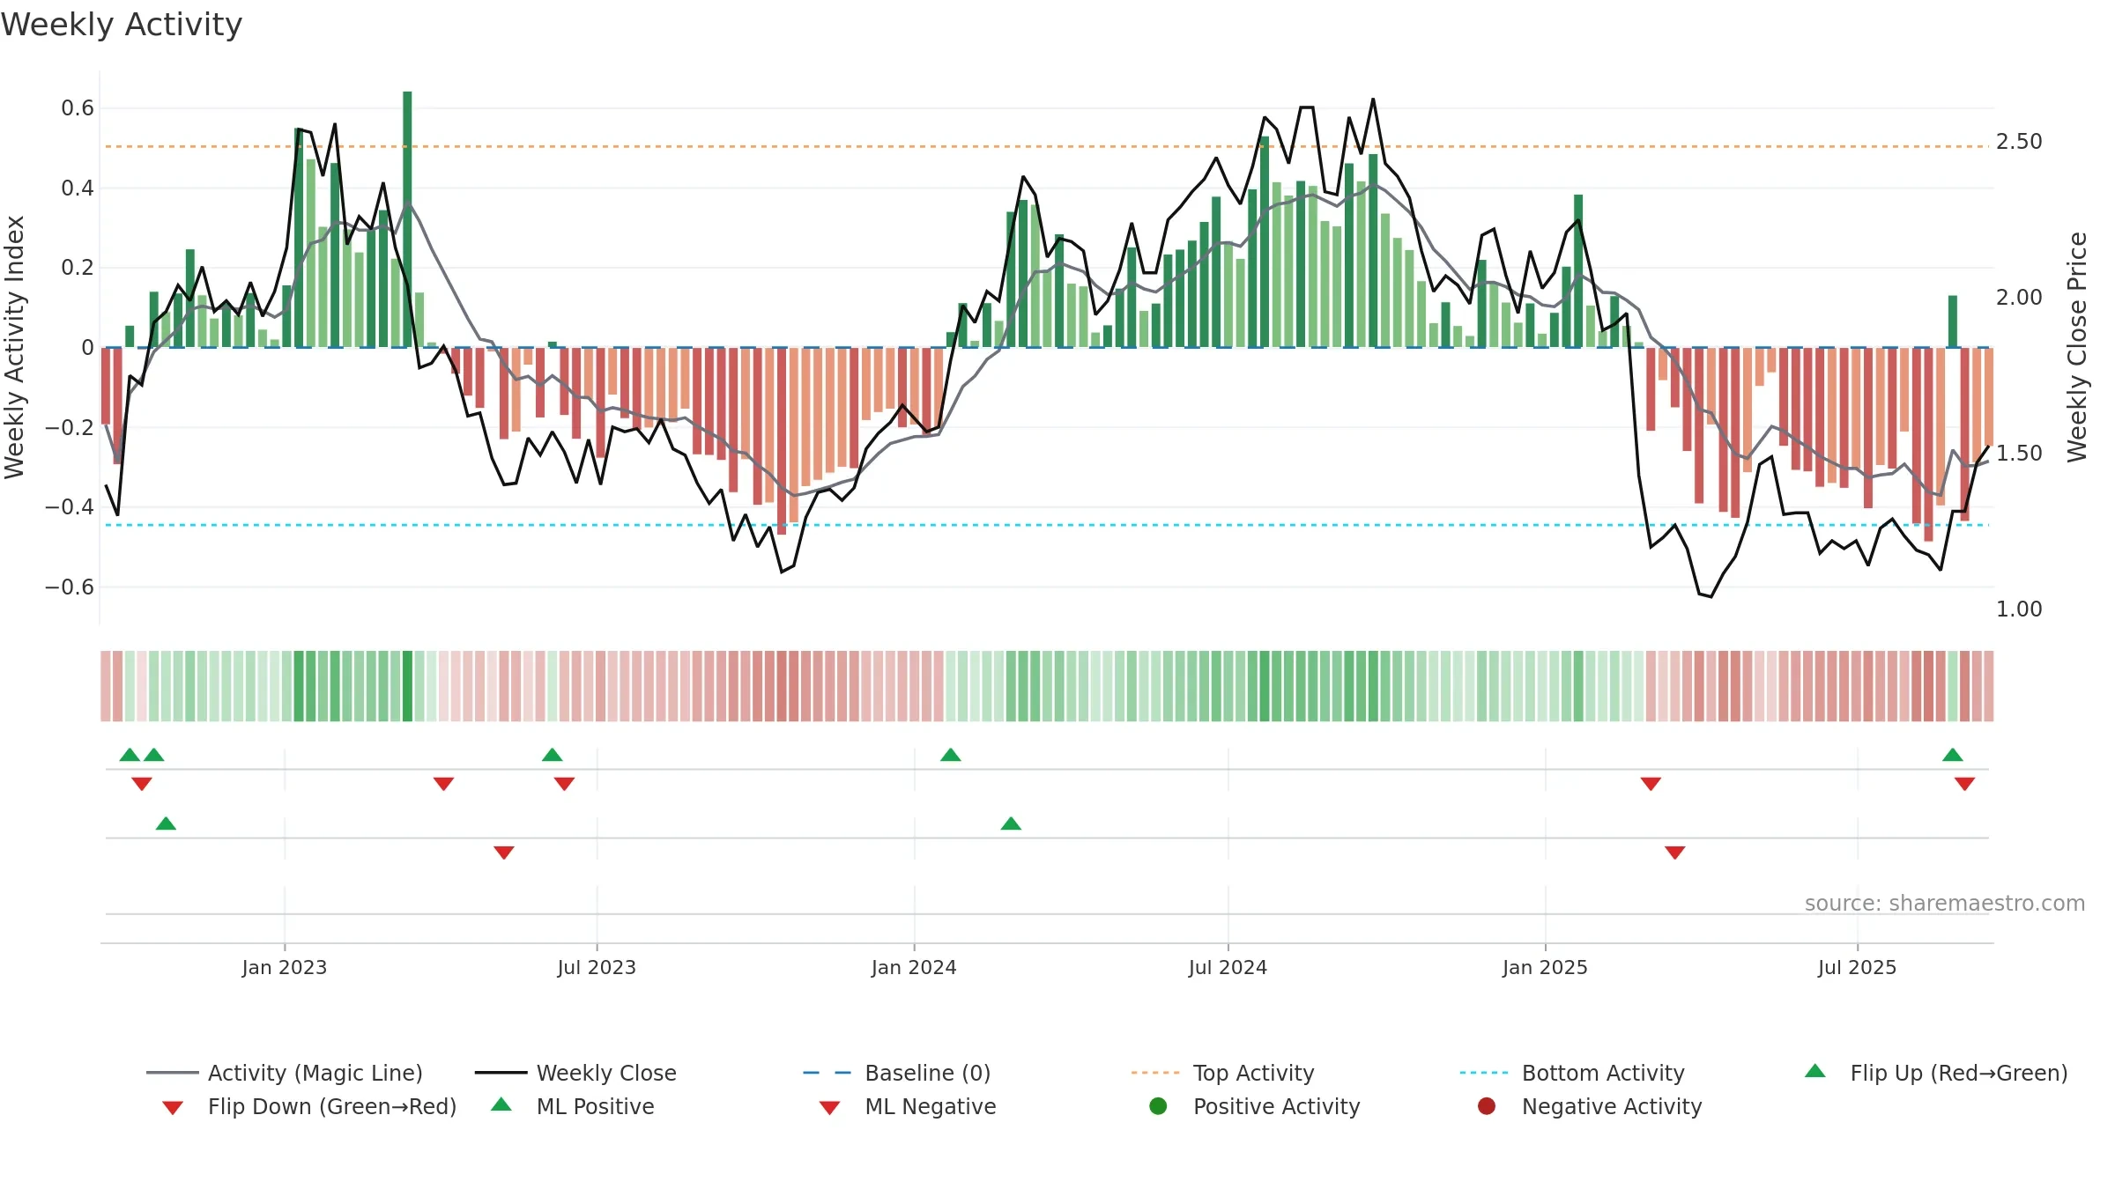The image size is (2115, 1189).
Task: Click the −0.6 activity axis label
Action: coord(70,587)
